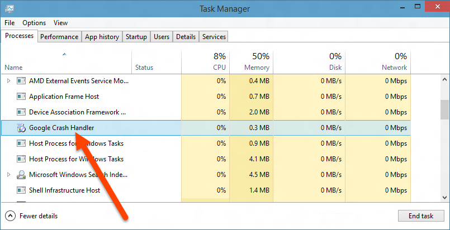The height and width of the screenshot is (230, 450).
Task: Click the Shell Infrastructure Host process icon
Action: (x=21, y=190)
